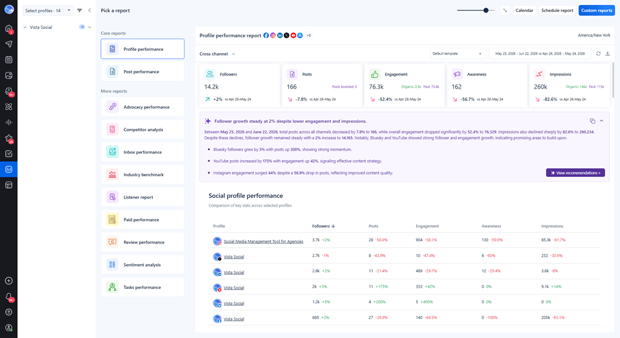The width and height of the screenshot is (620, 338).
Task: Click the Vista Social logo at top left
Action: [9, 9]
